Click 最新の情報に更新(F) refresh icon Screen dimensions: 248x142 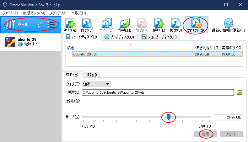tap(229, 23)
